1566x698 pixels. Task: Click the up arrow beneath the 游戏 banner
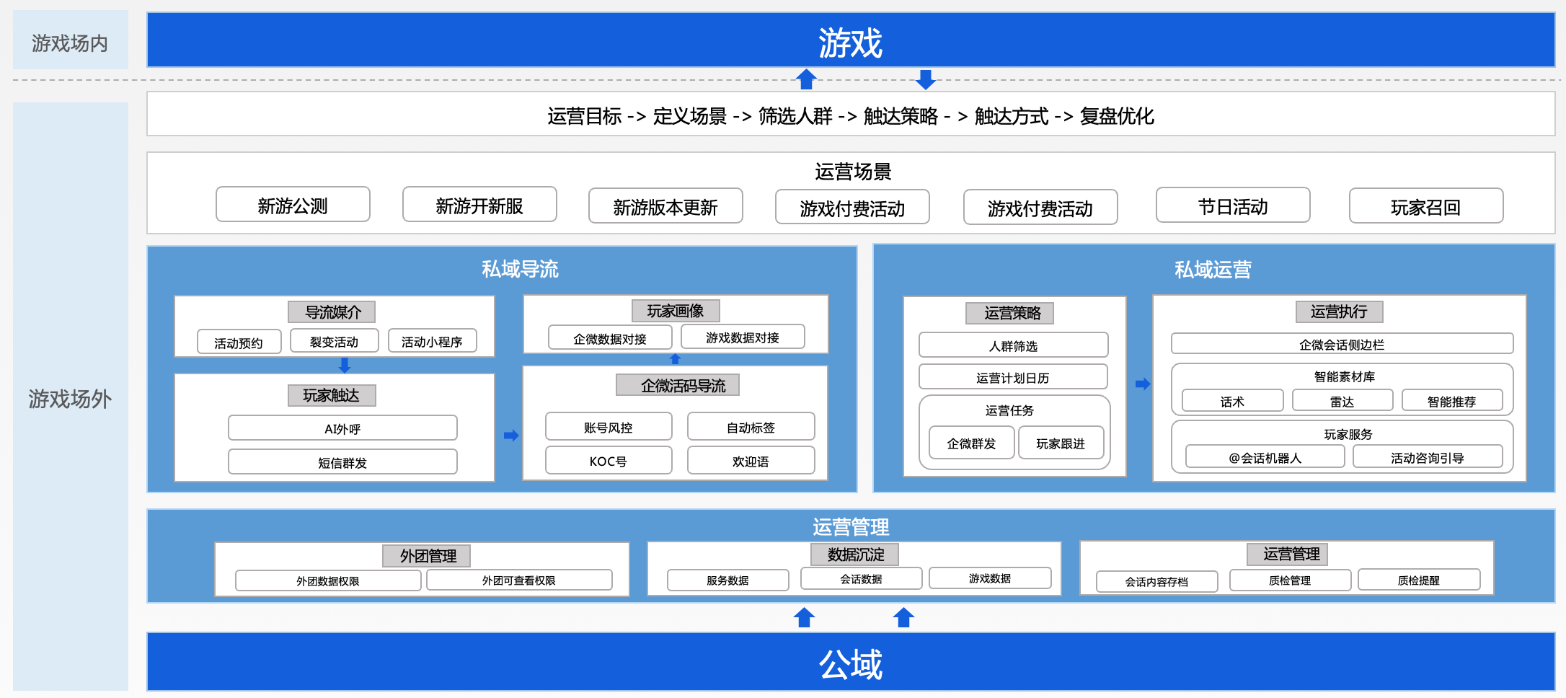(806, 79)
